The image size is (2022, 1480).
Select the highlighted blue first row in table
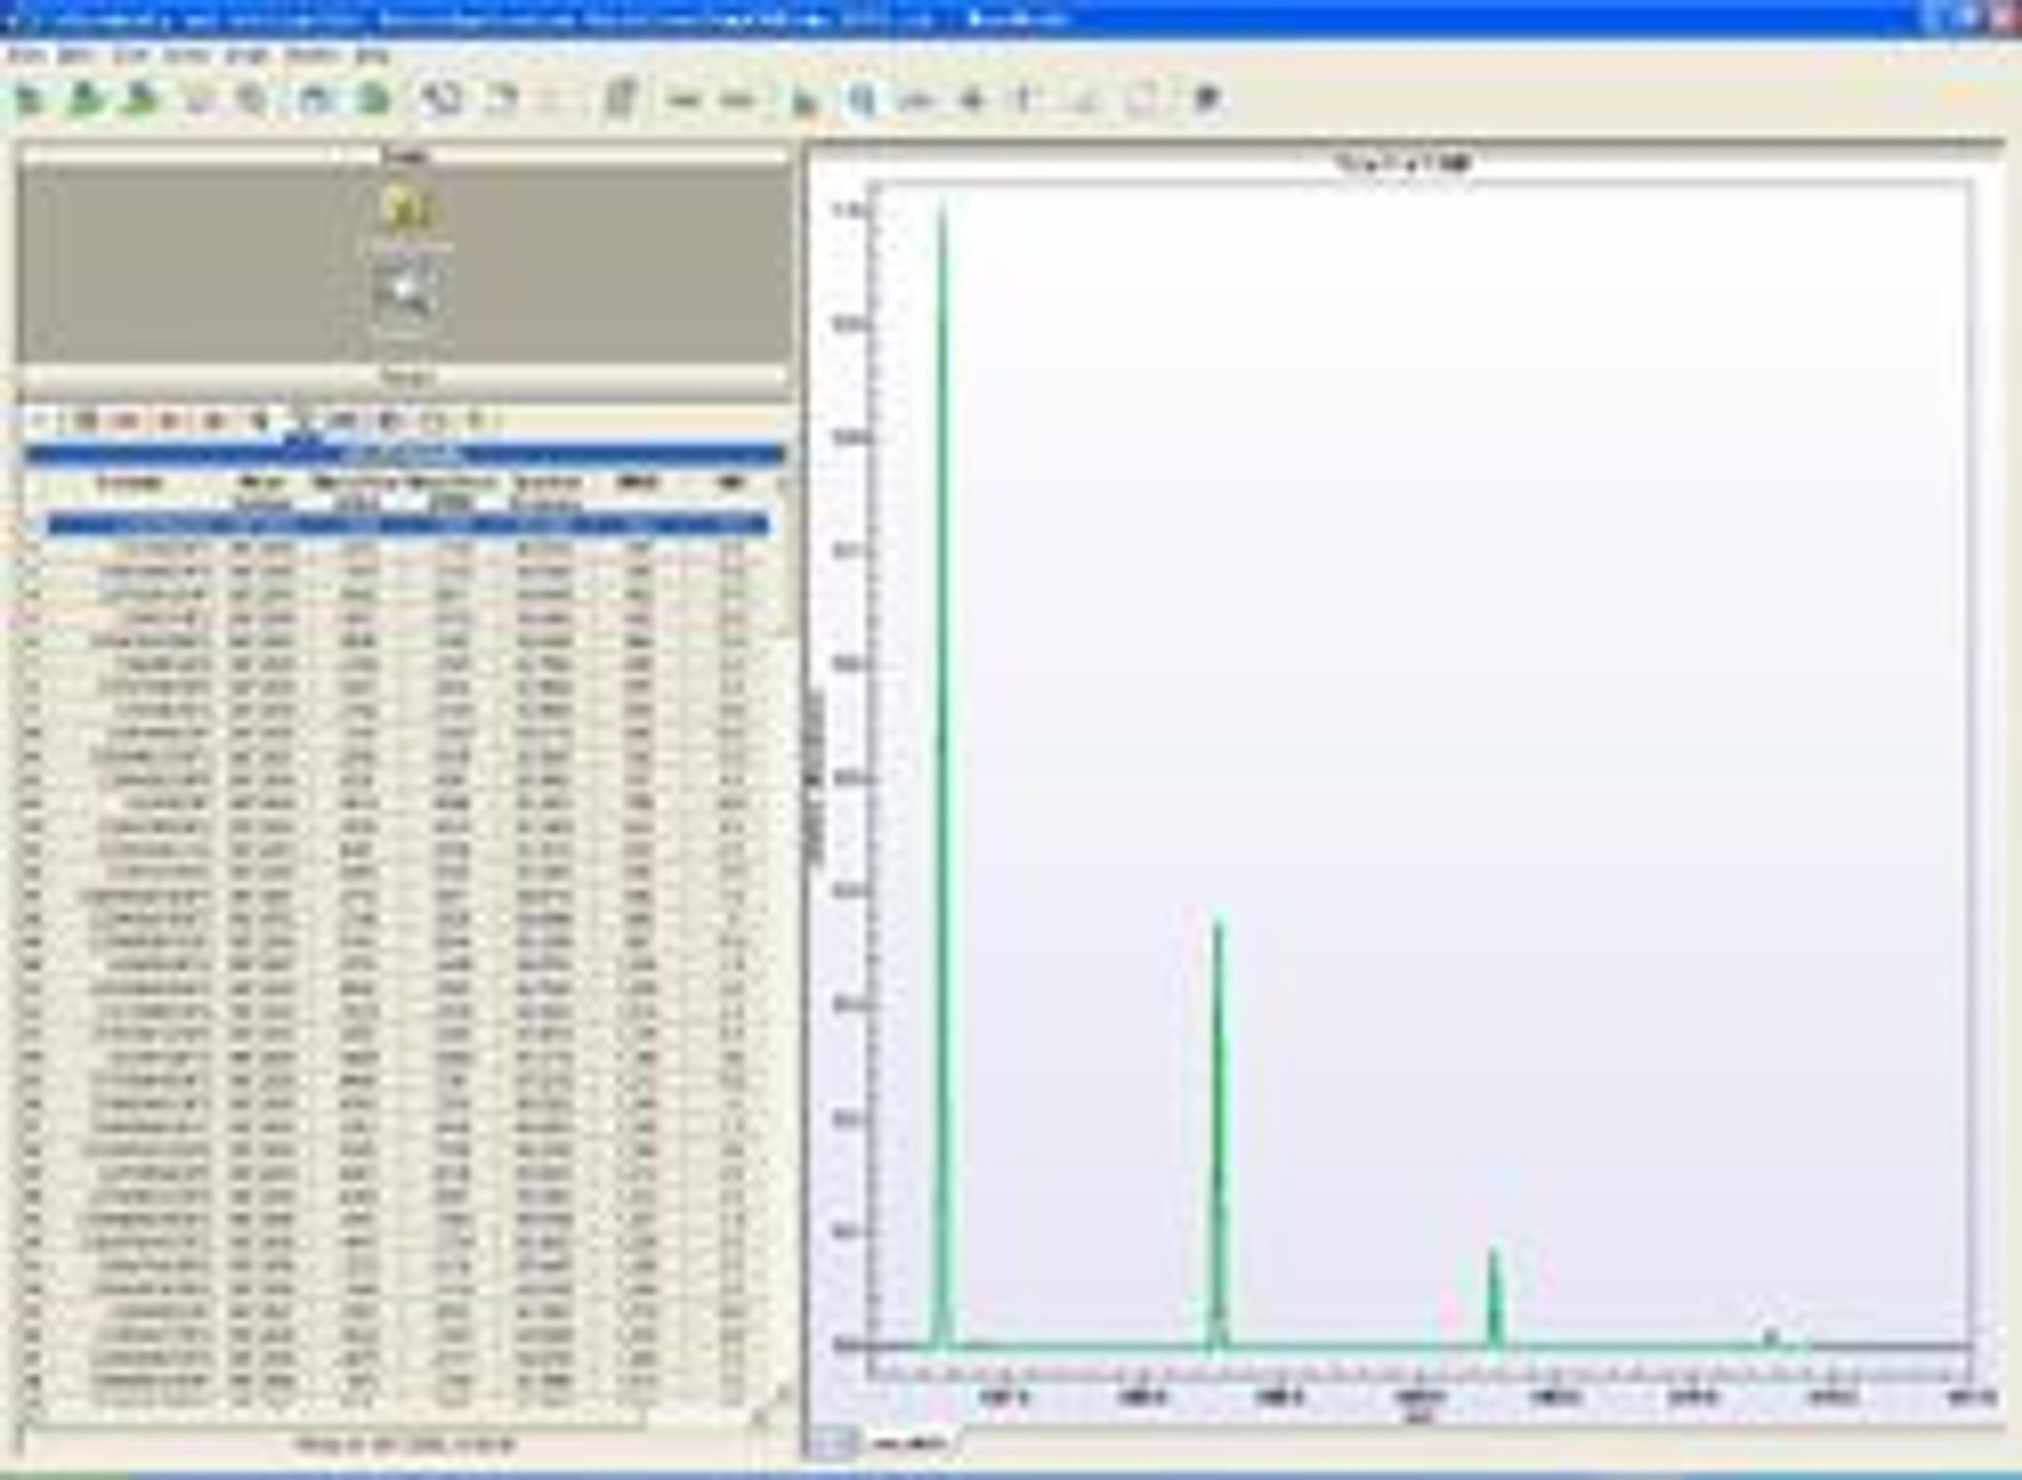tap(408, 525)
